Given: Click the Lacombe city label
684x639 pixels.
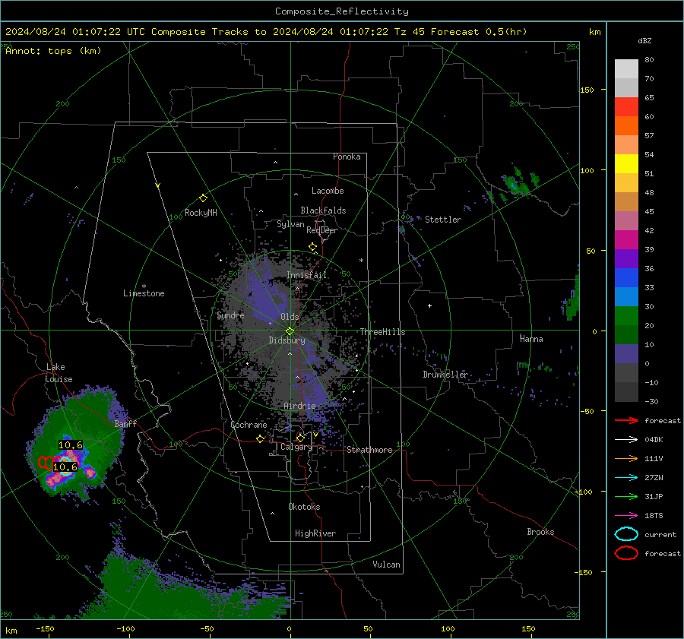Looking at the screenshot, I should tap(328, 191).
